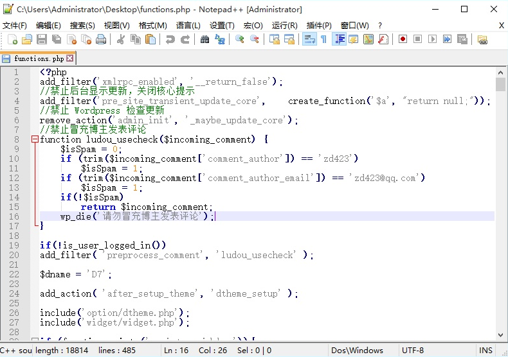Toggle the indent guide toolbar button
Viewport: 508px width, 357px height.
(339, 40)
